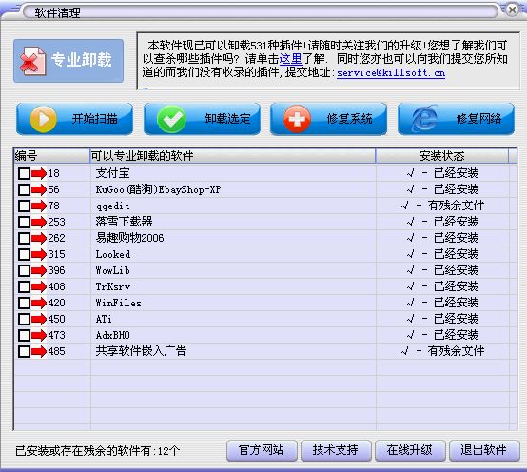Click the red arrow icon beside qqedit
Image resolution: width=527 pixels, height=472 pixels.
point(39,206)
